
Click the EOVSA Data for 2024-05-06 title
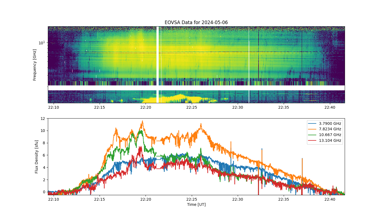point(196,23)
